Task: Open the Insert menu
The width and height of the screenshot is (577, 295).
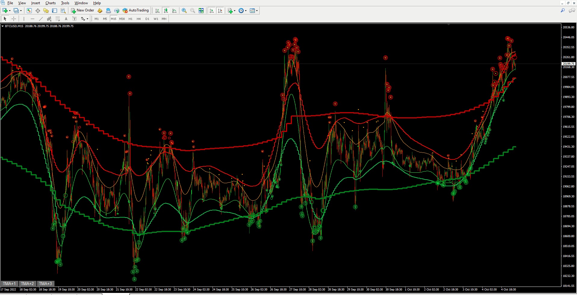Action: click(36, 3)
